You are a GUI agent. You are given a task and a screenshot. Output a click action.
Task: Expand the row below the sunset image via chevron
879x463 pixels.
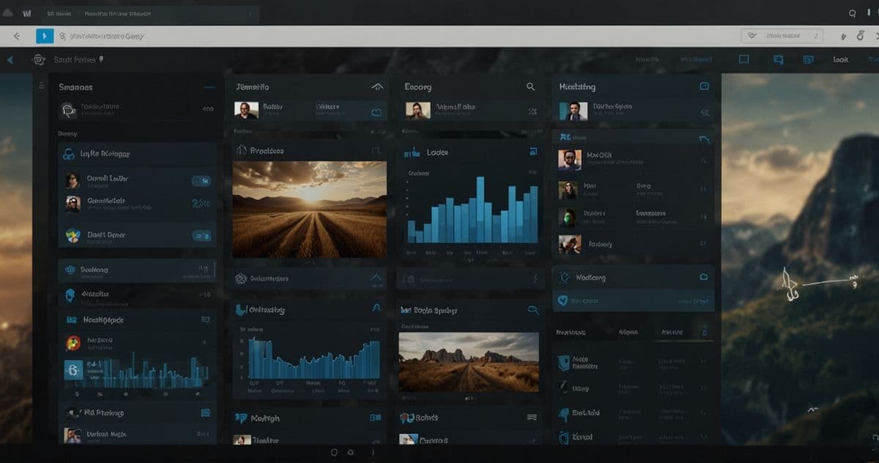pyautogui.click(x=377, y=278)
